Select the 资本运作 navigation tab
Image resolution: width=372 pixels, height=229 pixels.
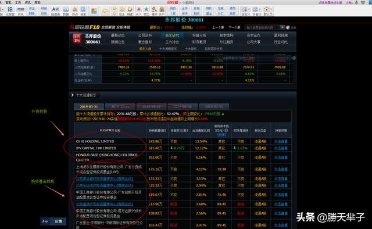[x=253, y=35]
